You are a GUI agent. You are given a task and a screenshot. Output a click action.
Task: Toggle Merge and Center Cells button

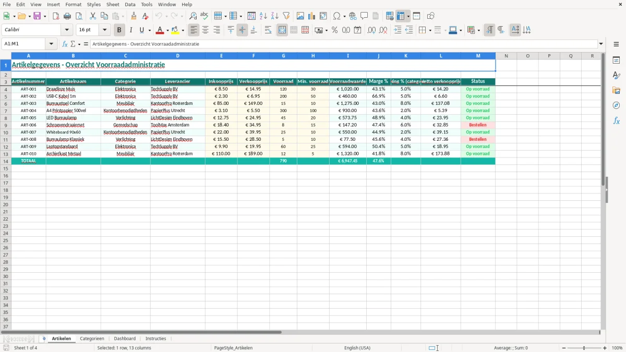point(282,30)
